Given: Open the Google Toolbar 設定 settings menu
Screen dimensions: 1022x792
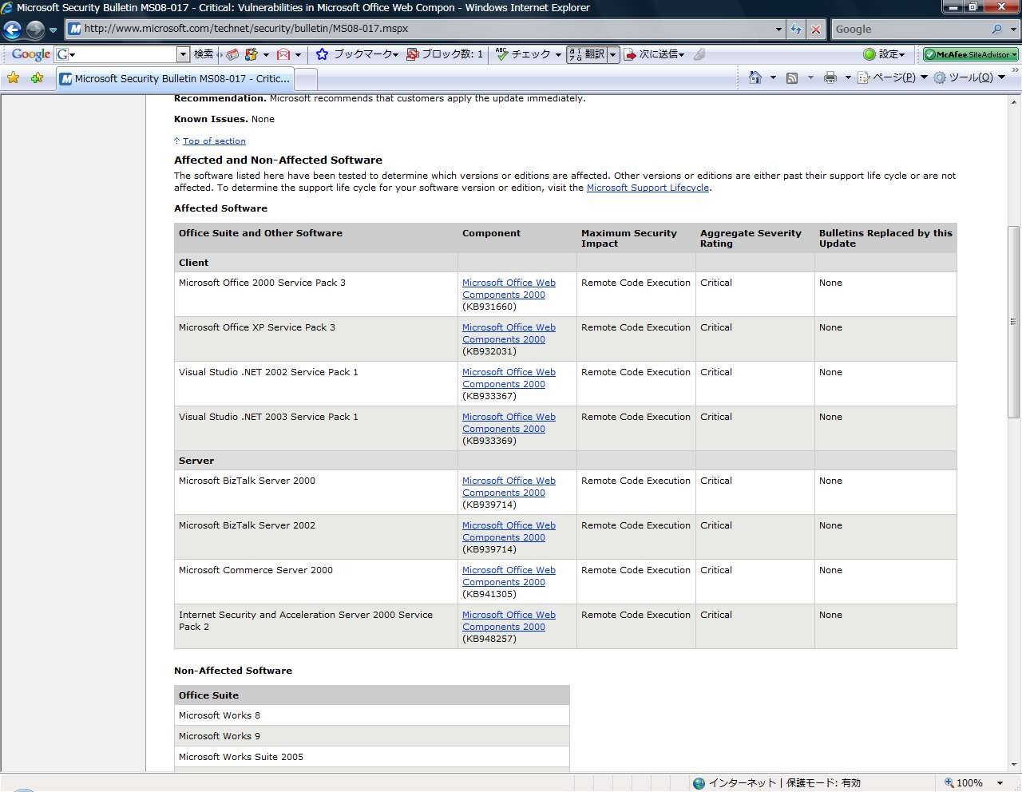Looking at the screenshot, I should [884, 54].
